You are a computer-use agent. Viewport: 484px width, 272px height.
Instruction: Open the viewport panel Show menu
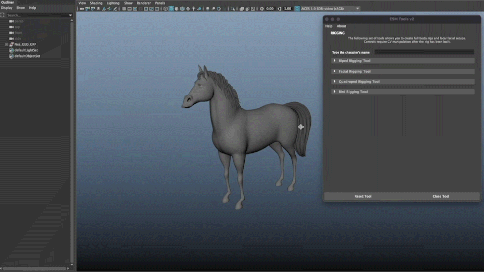[128, 3]
